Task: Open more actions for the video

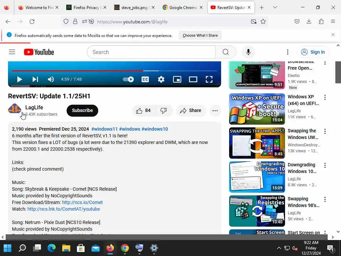Action: pyautogui.click(x=215, y=111)
